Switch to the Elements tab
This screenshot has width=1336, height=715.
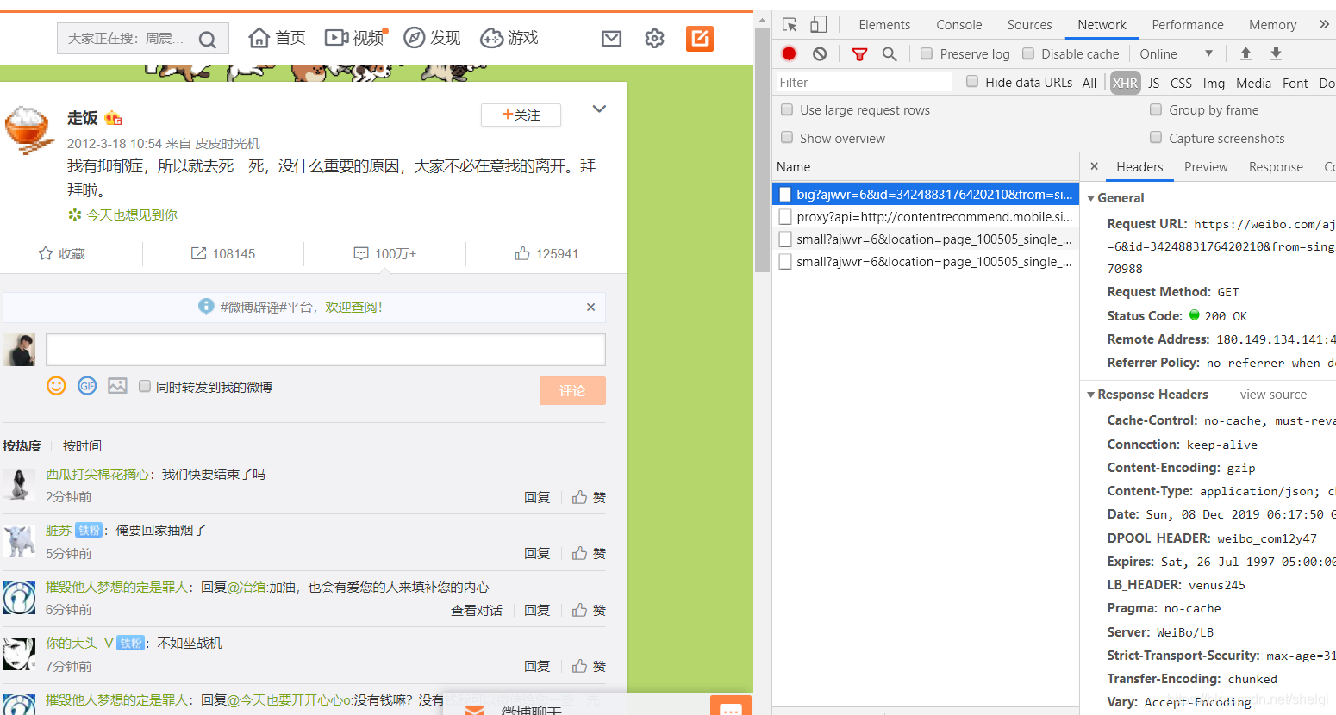tap(884, 25)
